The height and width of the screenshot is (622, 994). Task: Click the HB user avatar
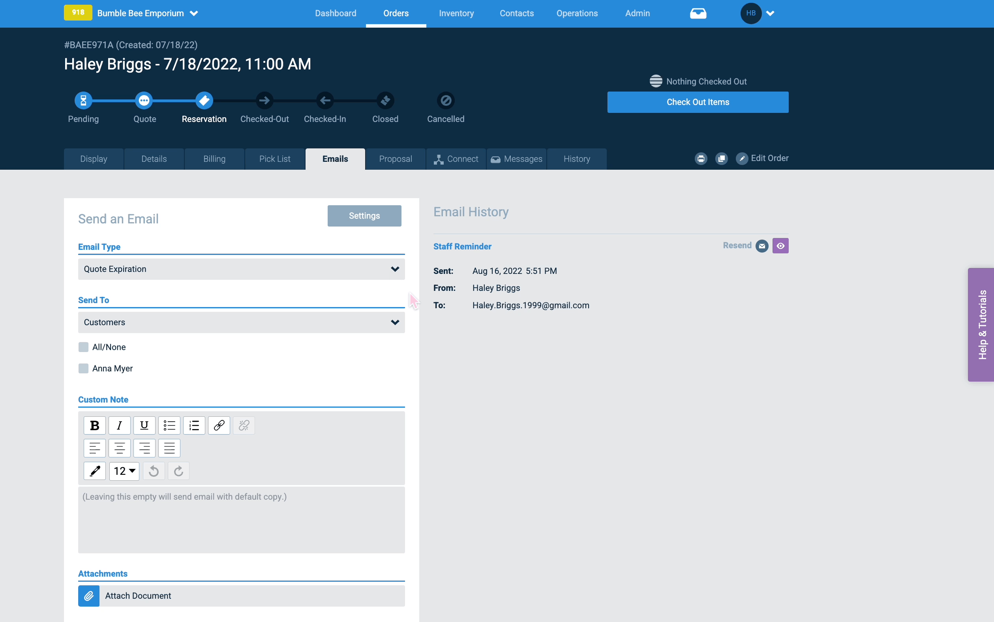tap(751, 13)
